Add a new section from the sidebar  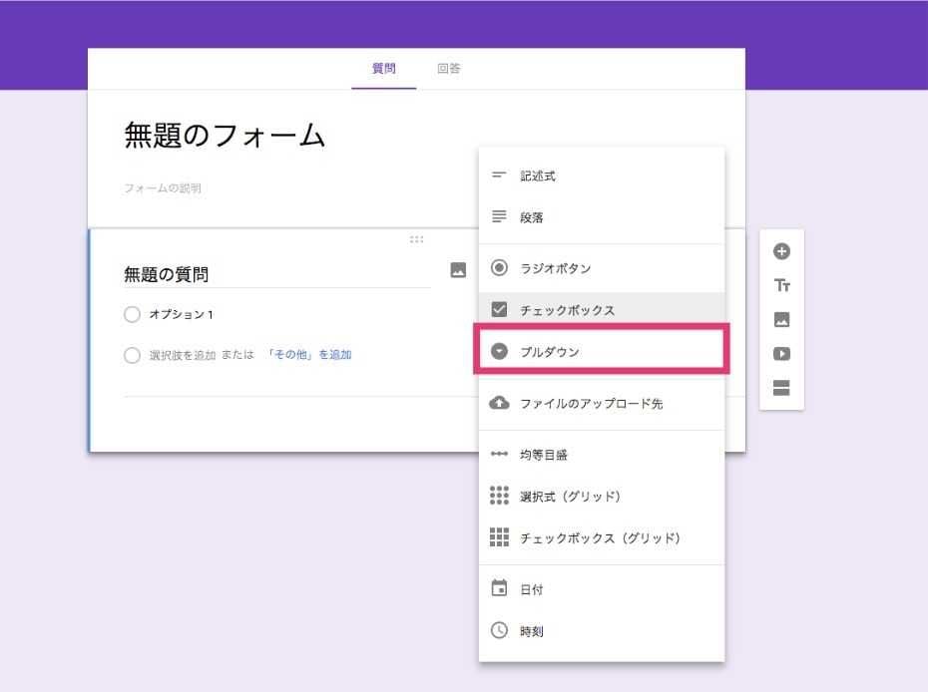click(782, 389)
